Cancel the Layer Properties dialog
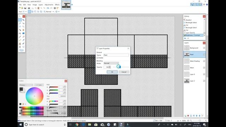Viewport: 226px width, 127px height. (124, 72)
